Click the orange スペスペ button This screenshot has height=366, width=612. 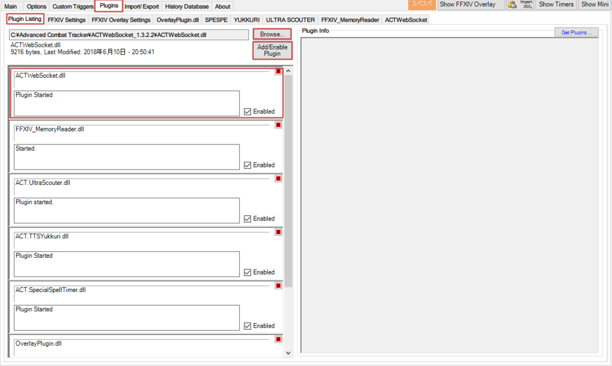422,4
